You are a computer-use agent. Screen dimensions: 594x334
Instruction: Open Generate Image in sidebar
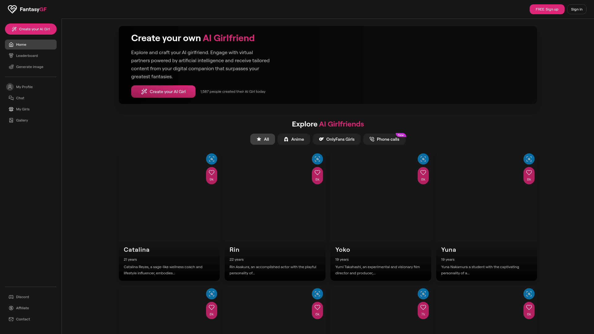pos(29,67)
